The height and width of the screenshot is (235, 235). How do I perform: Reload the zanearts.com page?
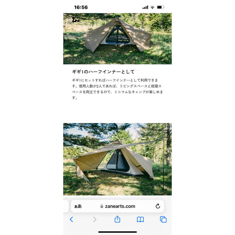(x=158, y=206)
